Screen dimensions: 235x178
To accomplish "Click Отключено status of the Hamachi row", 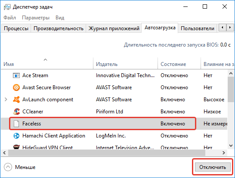I will [174, 136].
